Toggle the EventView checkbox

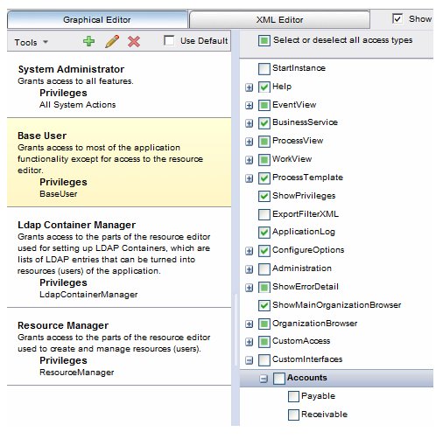pyautogui.click(x=264, y=105)
